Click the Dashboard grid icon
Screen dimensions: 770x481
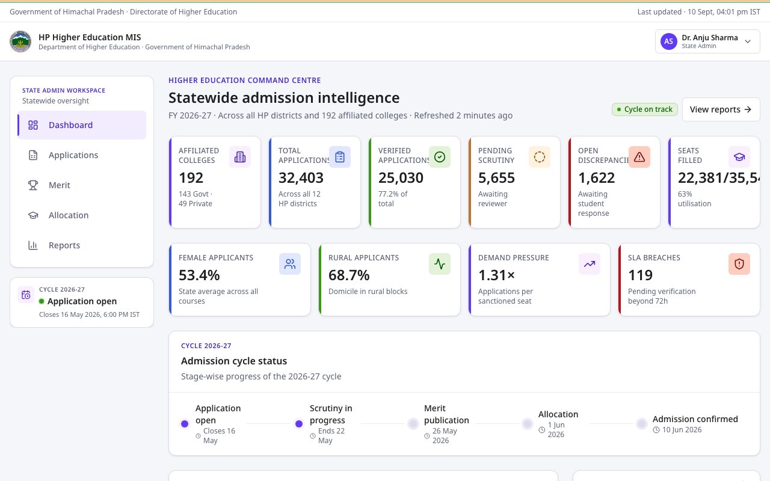point(33,125)
